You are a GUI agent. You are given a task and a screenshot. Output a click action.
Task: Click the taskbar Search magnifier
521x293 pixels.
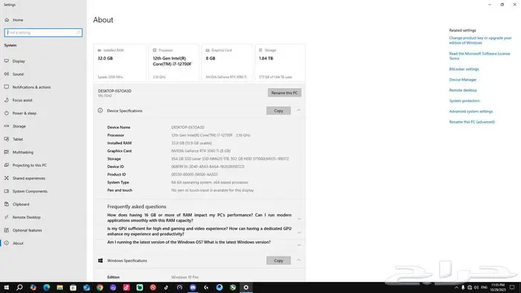tap(19, 287)
